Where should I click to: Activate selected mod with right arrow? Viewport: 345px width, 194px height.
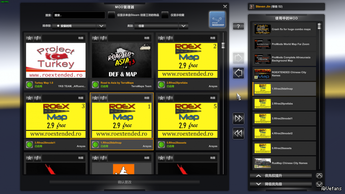pyautogui.click(x=238, y=58)
